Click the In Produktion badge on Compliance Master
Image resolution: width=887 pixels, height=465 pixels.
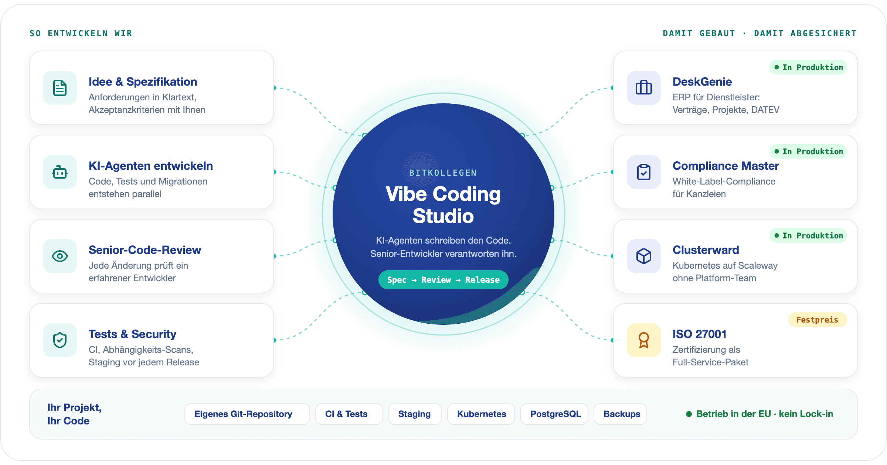pyautogui.click(x=808, y=151)
